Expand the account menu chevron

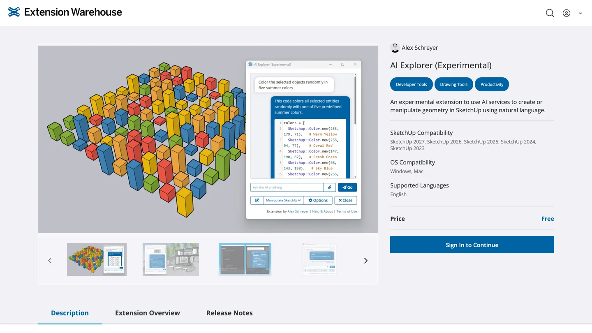580,14
